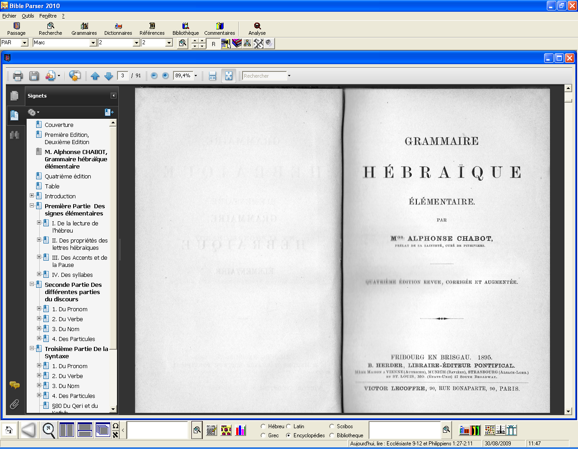Click the bookmarks list scroll down arrow
The height and width of the screenshot is (449, 578).
(113, 409)
